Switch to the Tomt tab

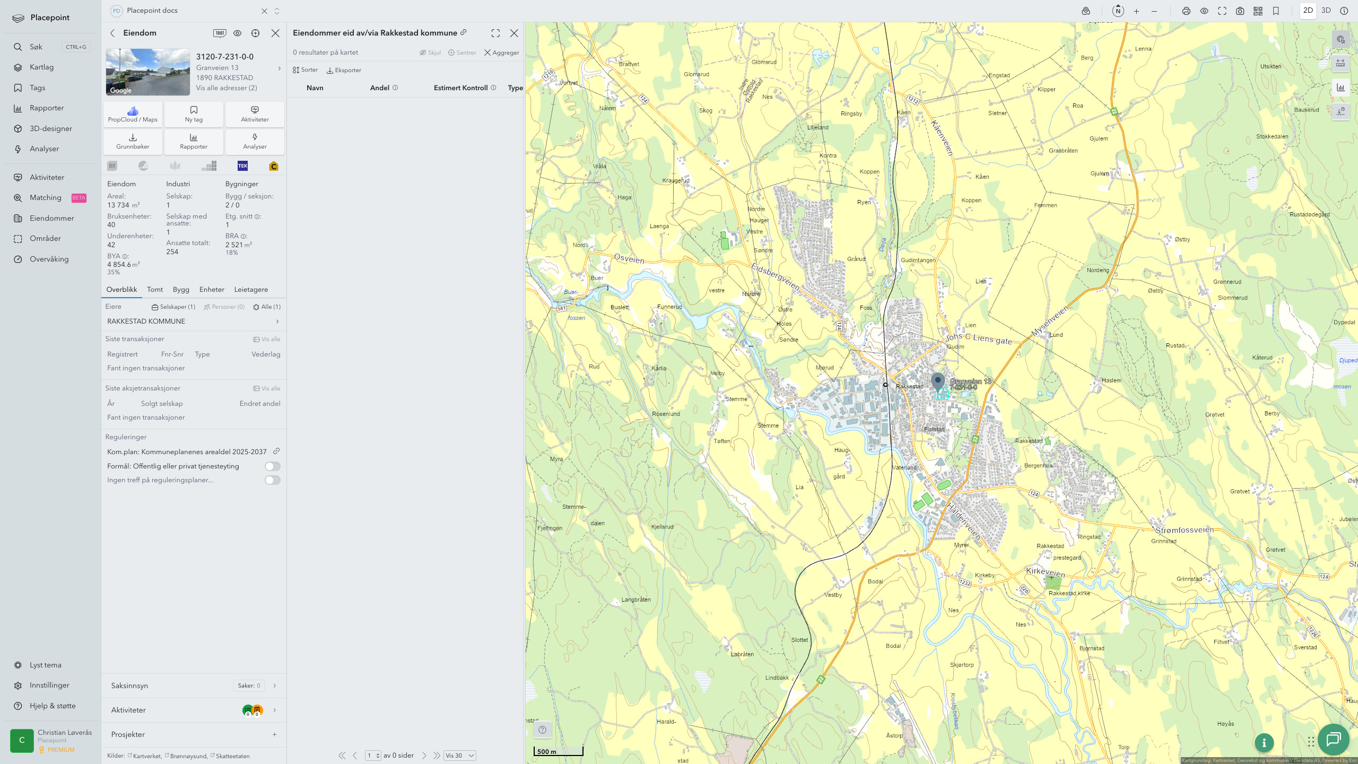point(155,290)
